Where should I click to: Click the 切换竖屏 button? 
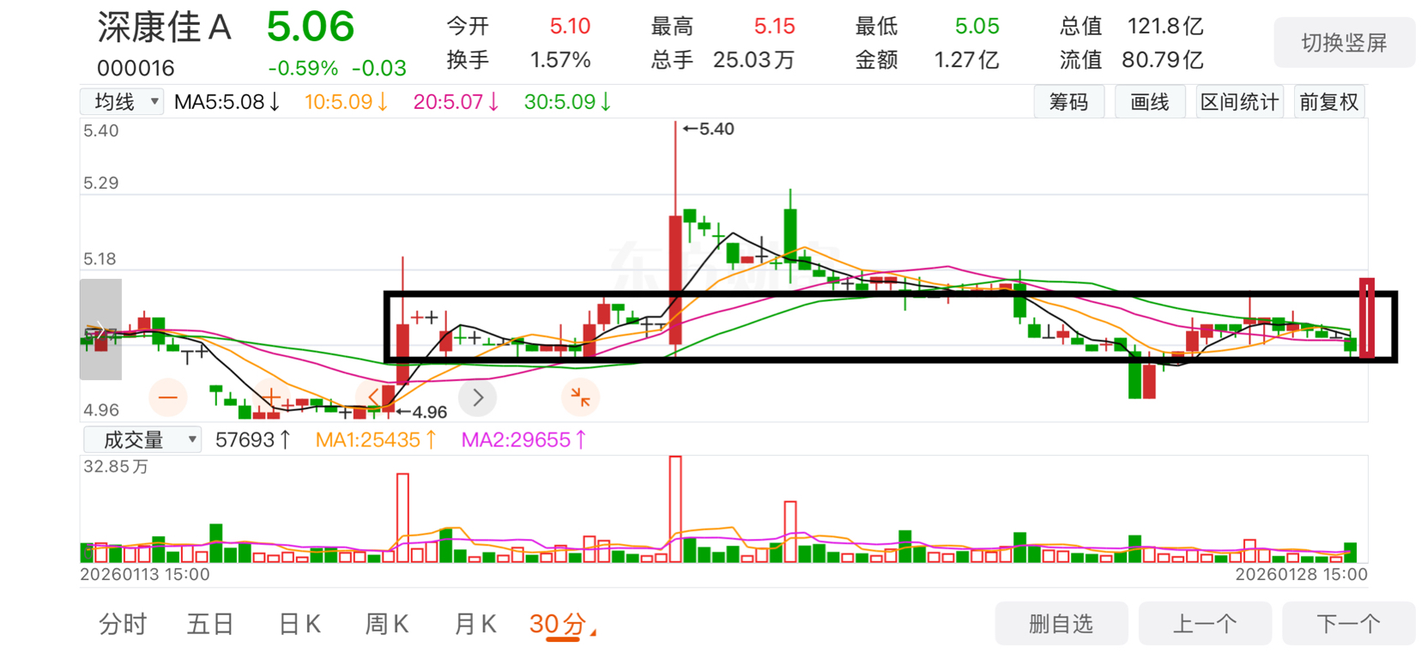[x=1344, y=43]
